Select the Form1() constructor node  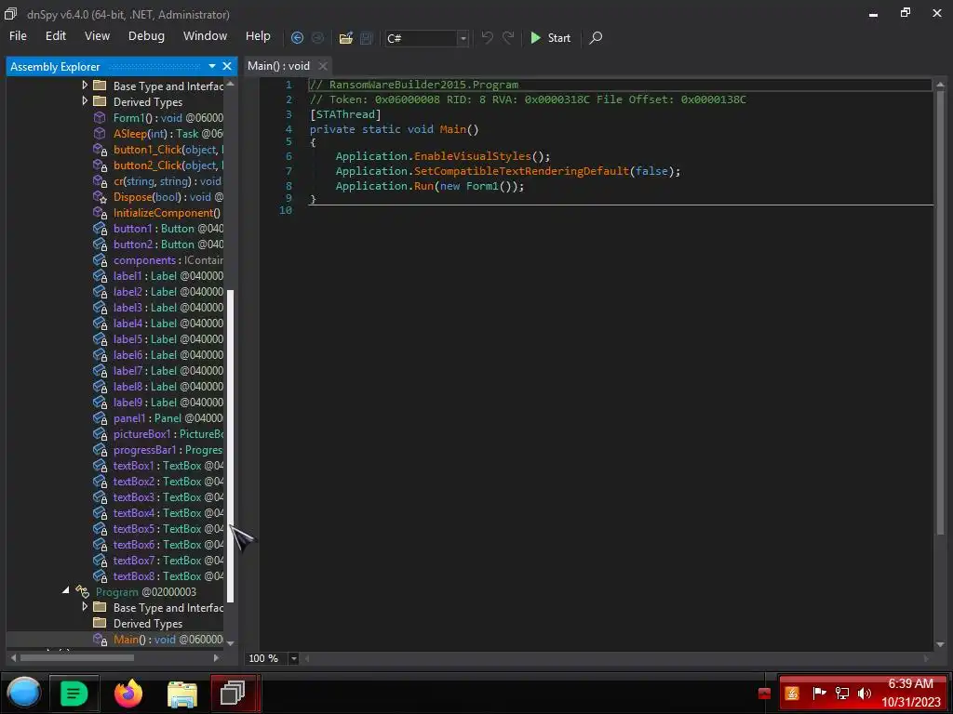coord(158,118)
